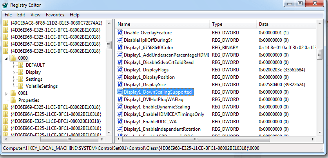
Task: Select the Display1_DisplaySize value
Action: coord(145,85)
